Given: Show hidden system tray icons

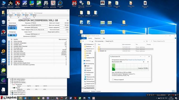Looking at the screenshot, I should point(157,98).
